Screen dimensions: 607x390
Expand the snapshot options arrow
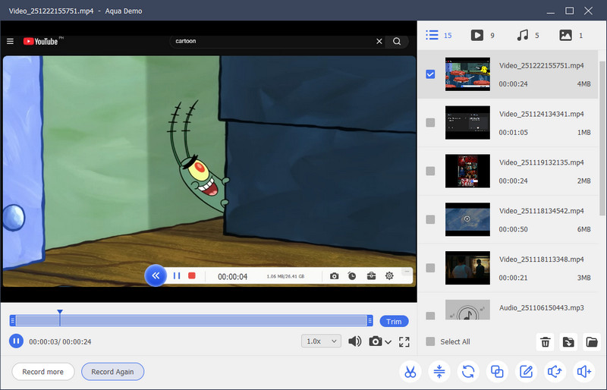[x=388, y=342]
